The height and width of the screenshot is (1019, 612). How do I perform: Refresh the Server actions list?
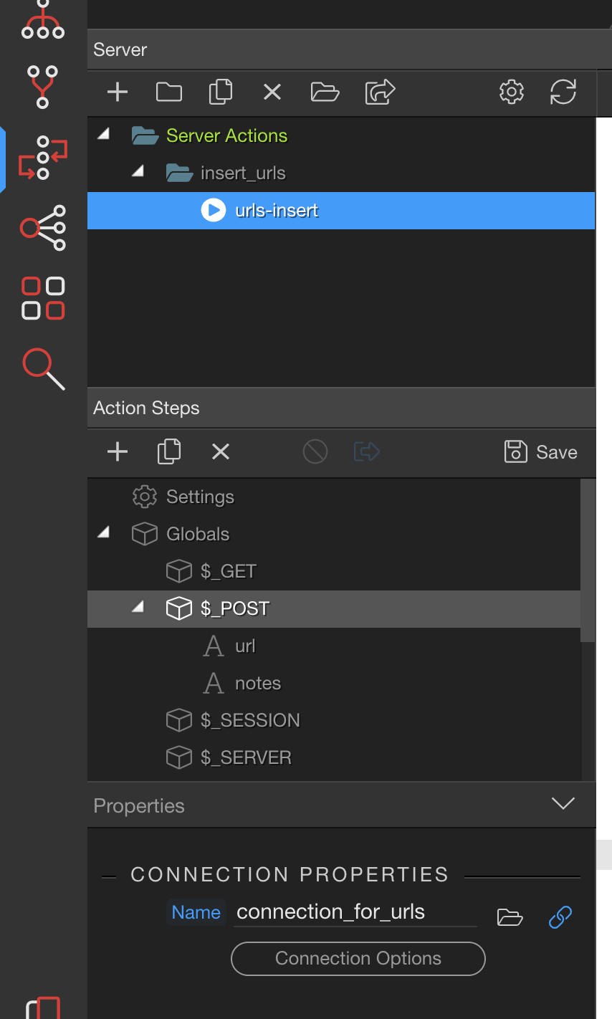pos(563,92)
